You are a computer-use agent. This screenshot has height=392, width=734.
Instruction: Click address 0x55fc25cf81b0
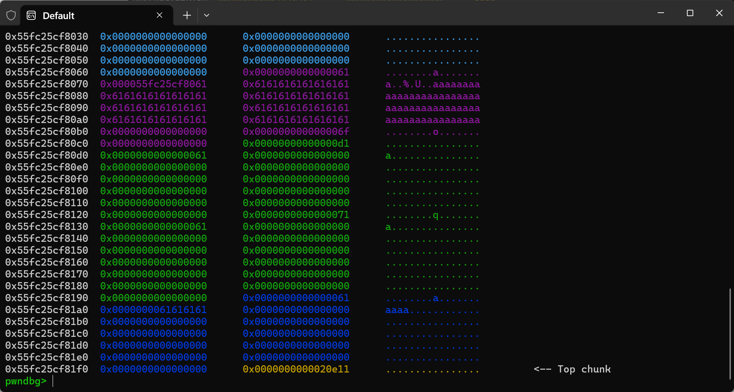tap(47, 322)
